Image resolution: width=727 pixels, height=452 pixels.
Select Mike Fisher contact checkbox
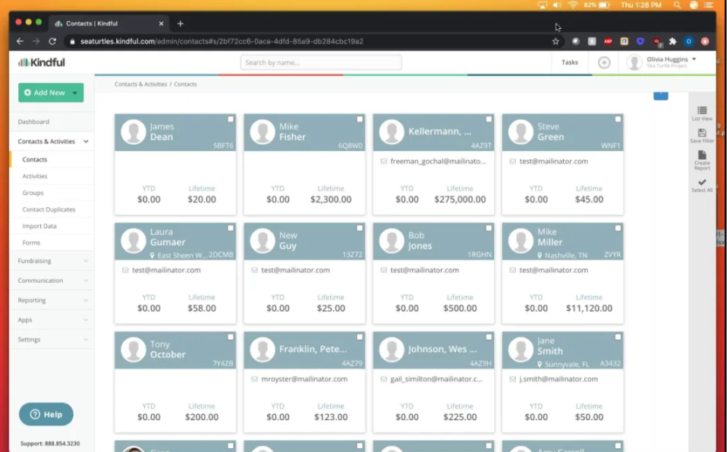(x=360, y=119)
